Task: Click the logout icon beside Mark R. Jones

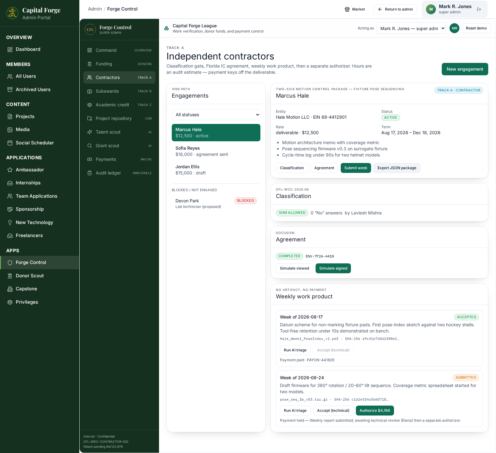Action: coord(479,9)
